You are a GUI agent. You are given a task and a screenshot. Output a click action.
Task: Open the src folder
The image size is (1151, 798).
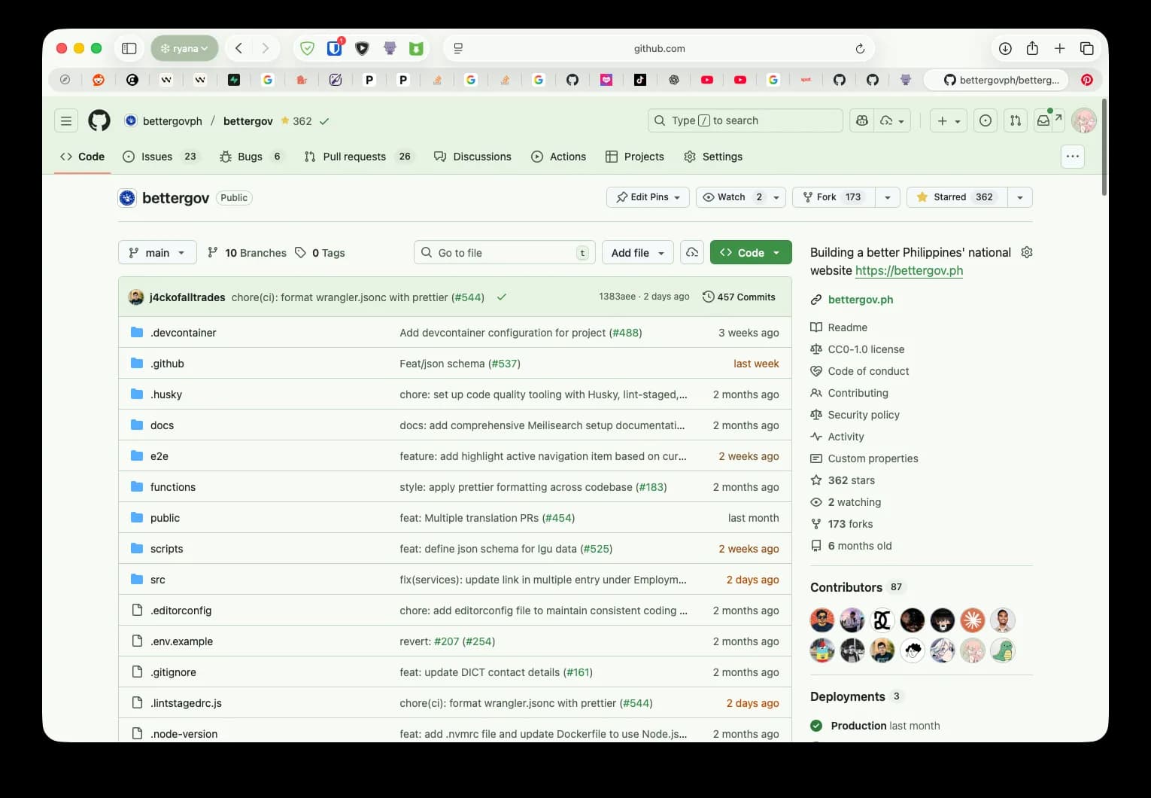157,580
